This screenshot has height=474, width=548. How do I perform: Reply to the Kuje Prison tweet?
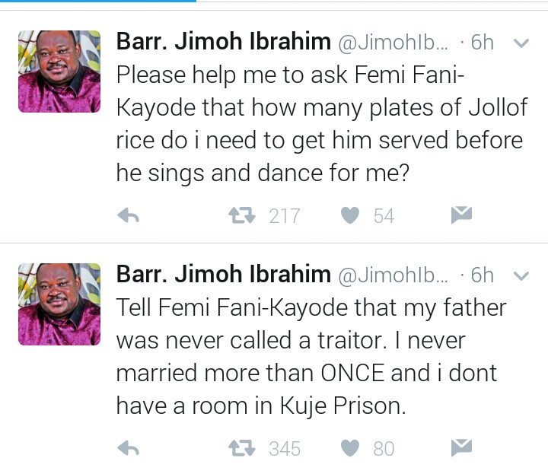click(128, 449)
